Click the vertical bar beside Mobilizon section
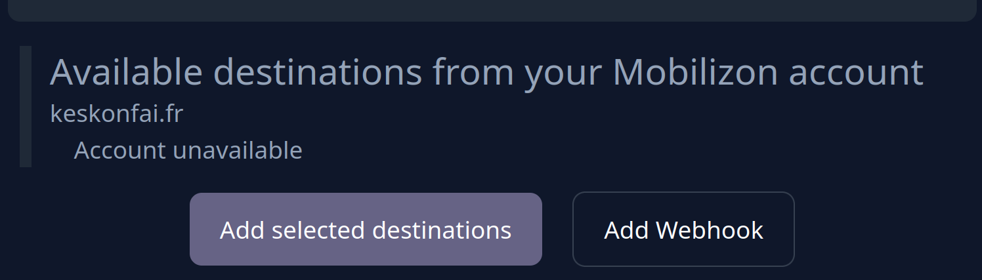The image size is (982, 280). (x=26, y=106)
